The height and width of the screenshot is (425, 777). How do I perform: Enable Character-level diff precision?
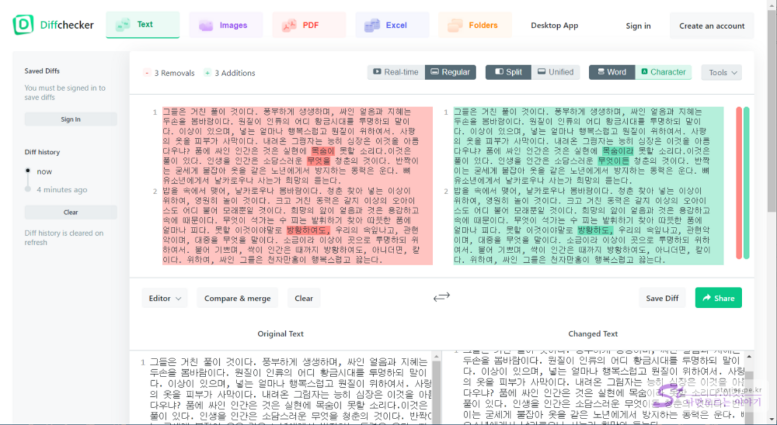pyautogui.click(x=663, y=72)
